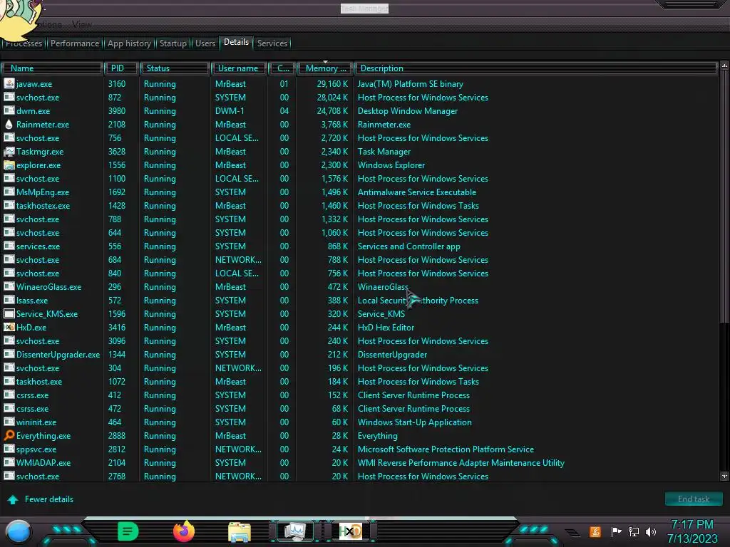Viewport: 730px width, 547px height.
Task: Click the volume speaker tray icon
Action: pos(651,531)
